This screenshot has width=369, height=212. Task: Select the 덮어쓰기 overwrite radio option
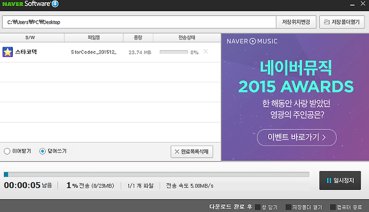tap(43, 151)
